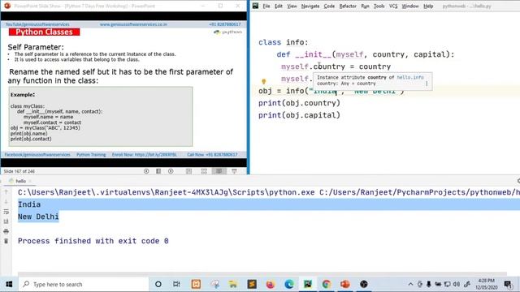Start Slide Show from the PowerPoint status bar

click(x=234, y=171)
